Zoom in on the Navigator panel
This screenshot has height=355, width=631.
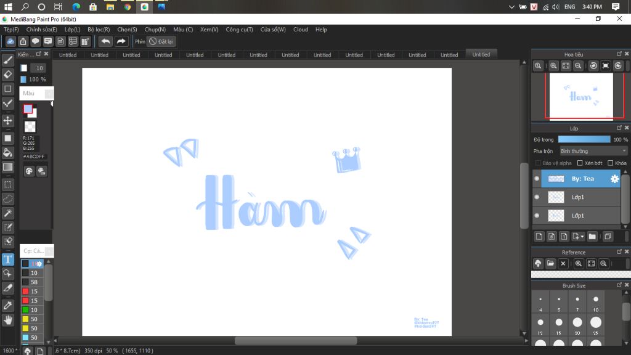pyautogui.click(x=553, y=66)
